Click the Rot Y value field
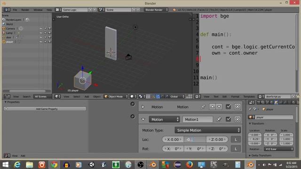 pos(195,149)
